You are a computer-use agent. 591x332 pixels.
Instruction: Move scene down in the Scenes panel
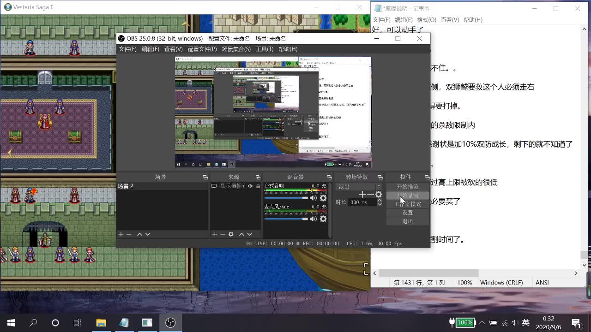[148, 234]
